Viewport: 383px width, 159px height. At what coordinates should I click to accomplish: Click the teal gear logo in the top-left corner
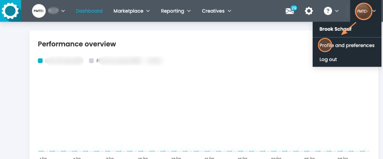click(x=11, y=11)
